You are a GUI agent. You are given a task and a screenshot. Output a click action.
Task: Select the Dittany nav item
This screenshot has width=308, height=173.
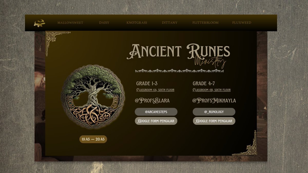coord(170,23)
